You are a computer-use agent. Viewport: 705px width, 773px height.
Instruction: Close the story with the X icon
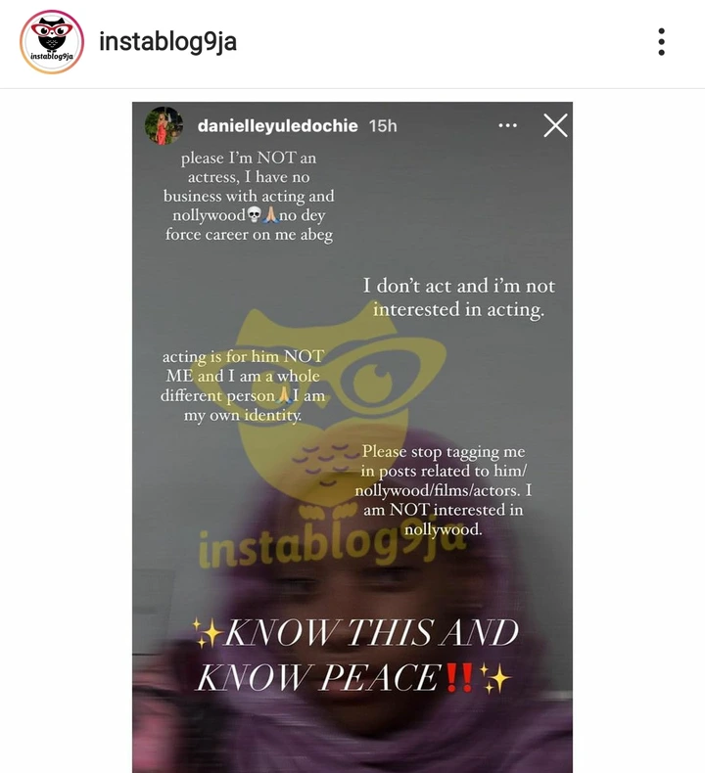tap(555, 125)
